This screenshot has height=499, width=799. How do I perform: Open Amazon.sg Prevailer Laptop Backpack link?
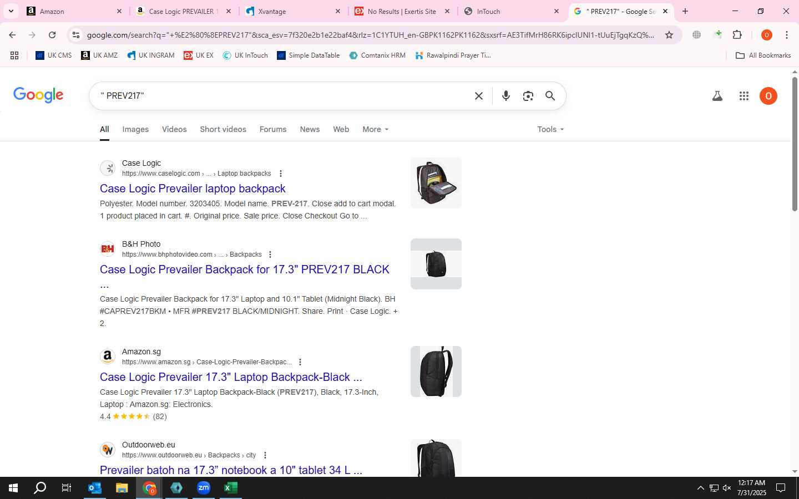(x=231, y=377)
